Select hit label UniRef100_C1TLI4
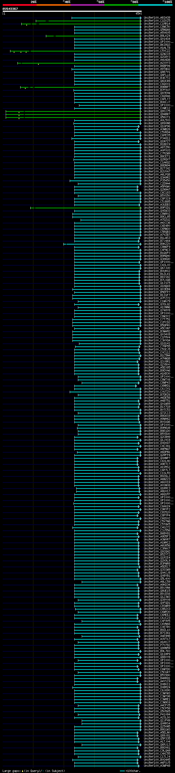This screenshot has width=175, height=773. (x=157, y=757)
